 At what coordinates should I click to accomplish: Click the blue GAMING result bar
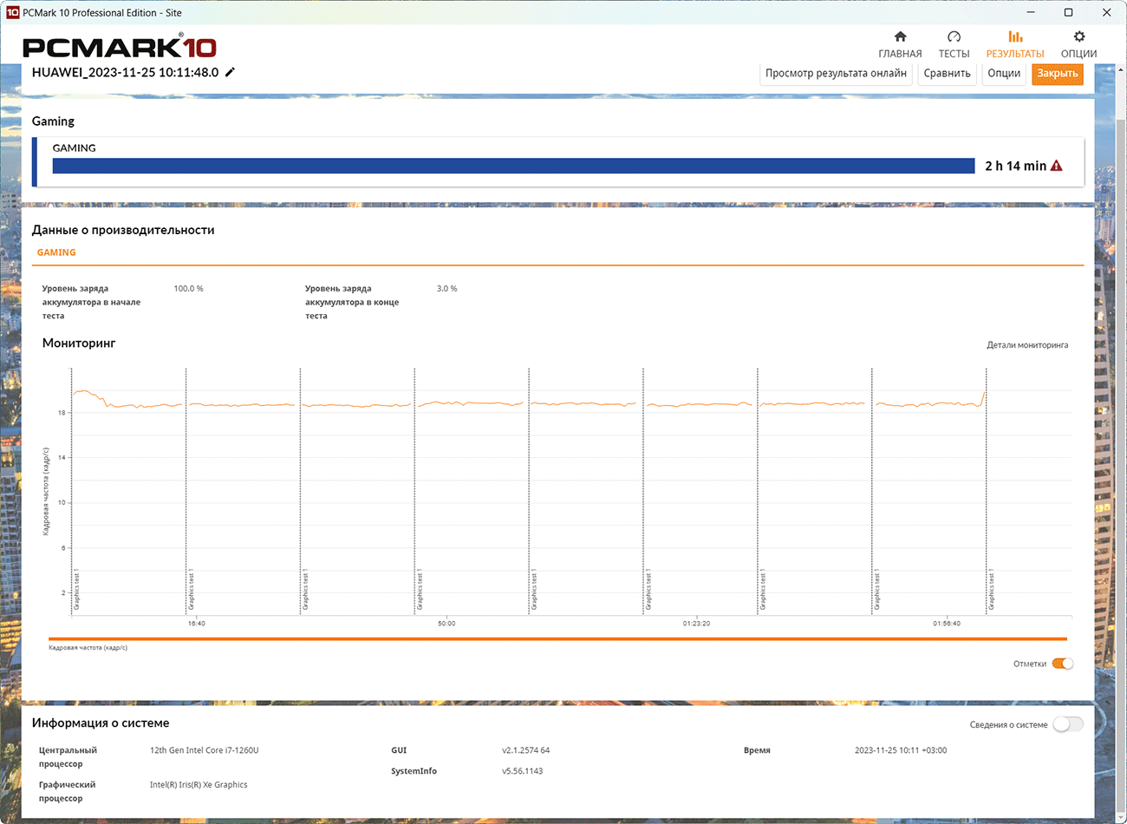513,166
